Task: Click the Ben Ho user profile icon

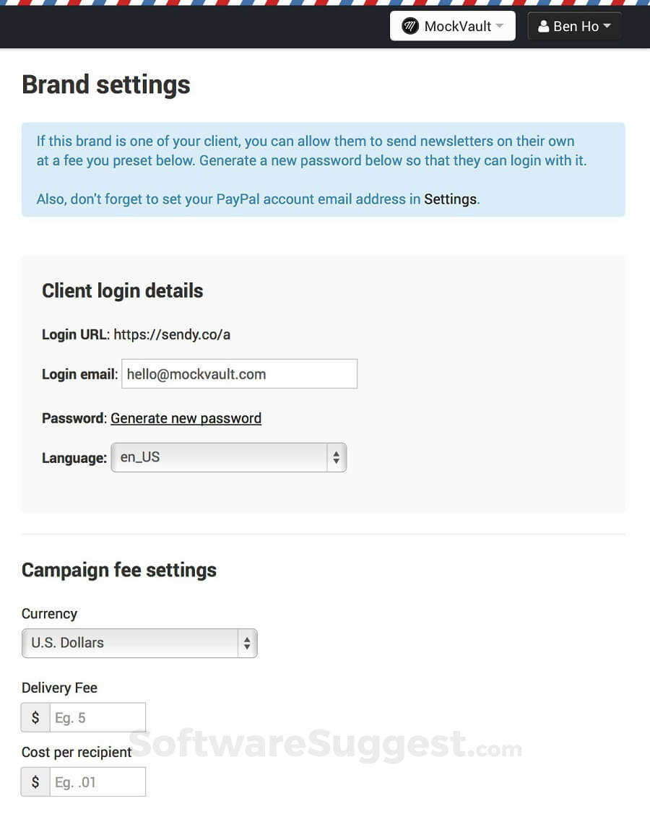Action: coord(544,27)
